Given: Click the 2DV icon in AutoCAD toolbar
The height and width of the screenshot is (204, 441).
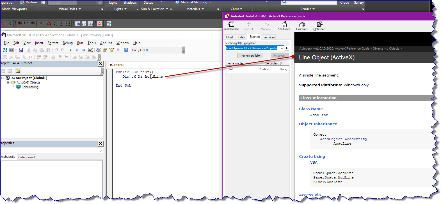Looking at the screenshot, I should pyautogui.click(x=84, y=24).
